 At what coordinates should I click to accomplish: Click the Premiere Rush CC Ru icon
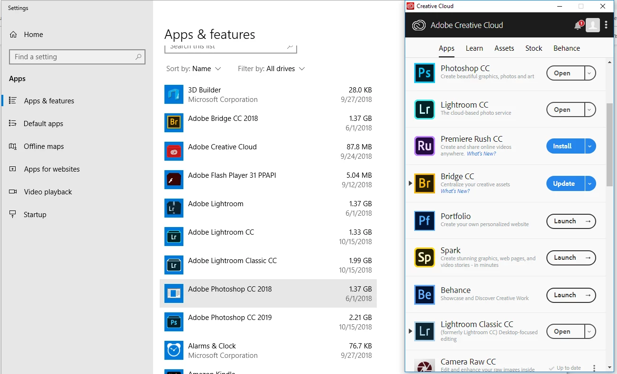[425, 146]
